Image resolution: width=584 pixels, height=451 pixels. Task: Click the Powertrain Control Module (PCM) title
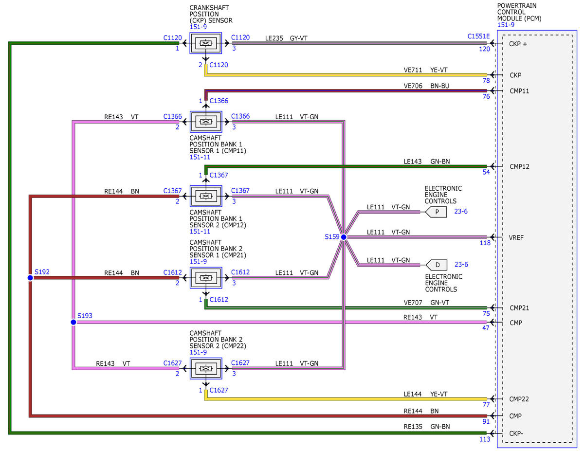pos(519,12)
